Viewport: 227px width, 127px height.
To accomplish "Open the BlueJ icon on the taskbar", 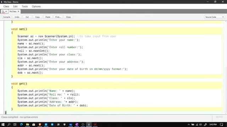I will coord(89,125).
